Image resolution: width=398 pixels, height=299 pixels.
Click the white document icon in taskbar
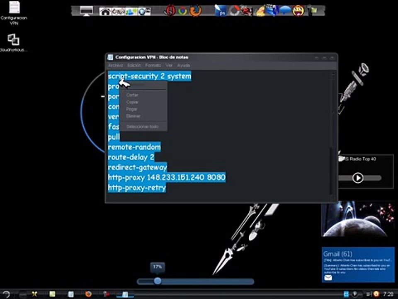(x=70, y=294)
